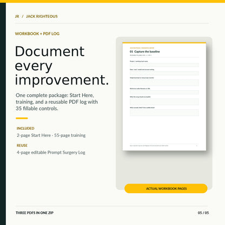This screenshot has height=225, width=225.
Task: Click the REUSE section label
Action: pyautogui.click(x=22, y=145)
